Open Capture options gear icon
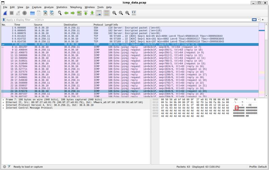269x170 pixels. tap(25, 13)
